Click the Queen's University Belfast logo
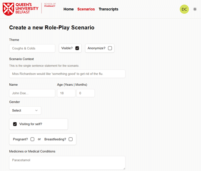Viewport: 201px width, 171px height. (x=21, y=9)
